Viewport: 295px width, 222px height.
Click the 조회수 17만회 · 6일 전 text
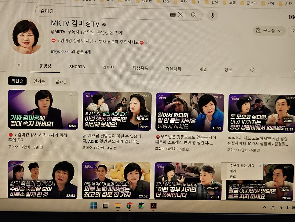click(244, 150)
